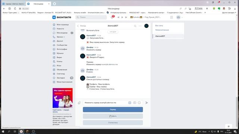Open Закладки in sidebar
The height and width of the screenshot is (134, 239).
(x=60, y=78)
